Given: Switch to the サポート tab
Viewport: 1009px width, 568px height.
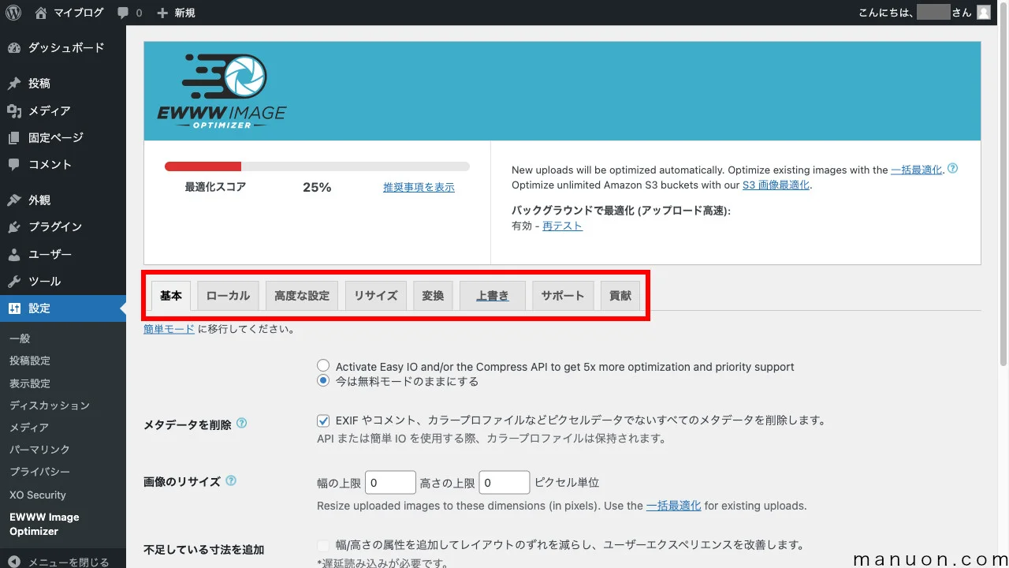Looking at the screenshot, I should coord(563,296).
